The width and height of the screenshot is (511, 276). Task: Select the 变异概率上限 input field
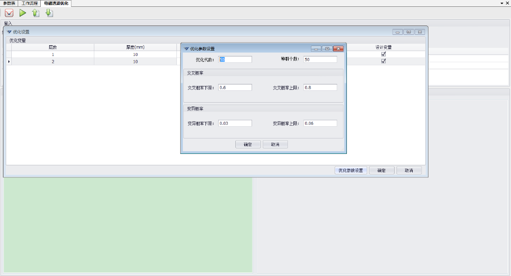point(320,123)
